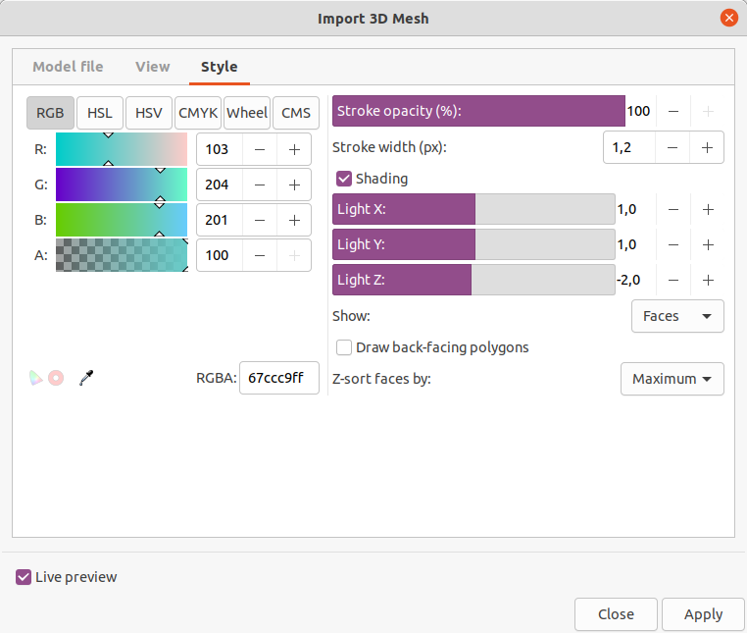Increase Light Y with plus

tap(708, 244)
